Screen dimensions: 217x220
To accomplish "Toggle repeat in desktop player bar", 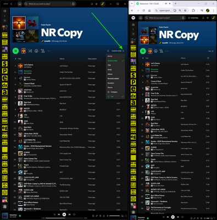I will click(x=74, y=215).
